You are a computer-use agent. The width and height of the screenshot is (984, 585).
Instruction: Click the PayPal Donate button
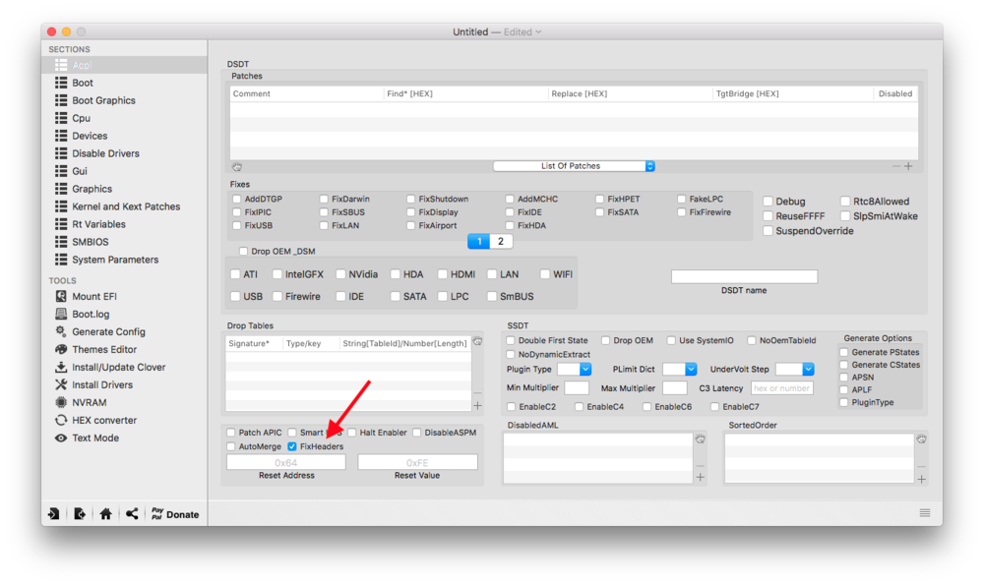173,514
